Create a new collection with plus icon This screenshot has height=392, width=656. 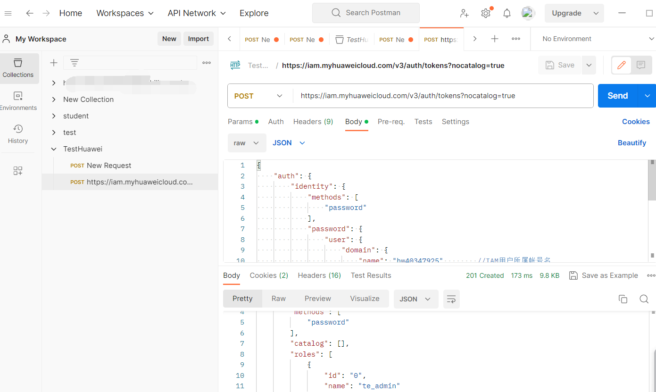coord(54,63)
